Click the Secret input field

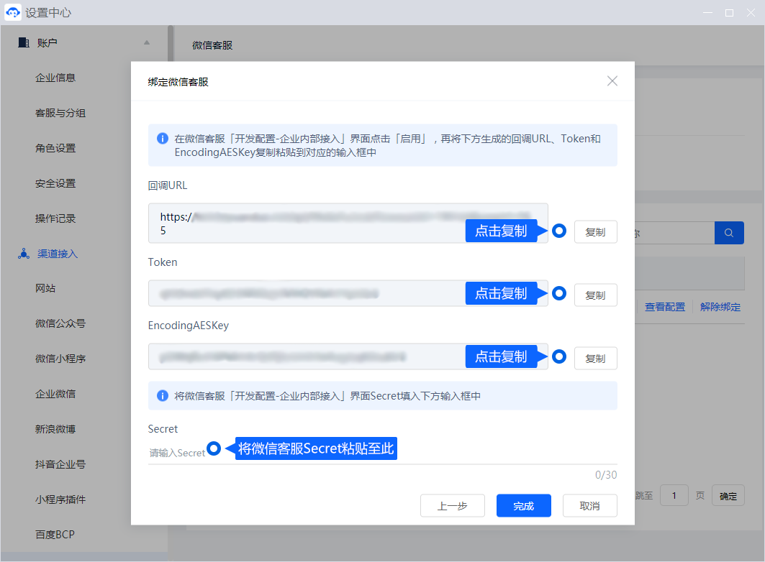click(381, 453)
